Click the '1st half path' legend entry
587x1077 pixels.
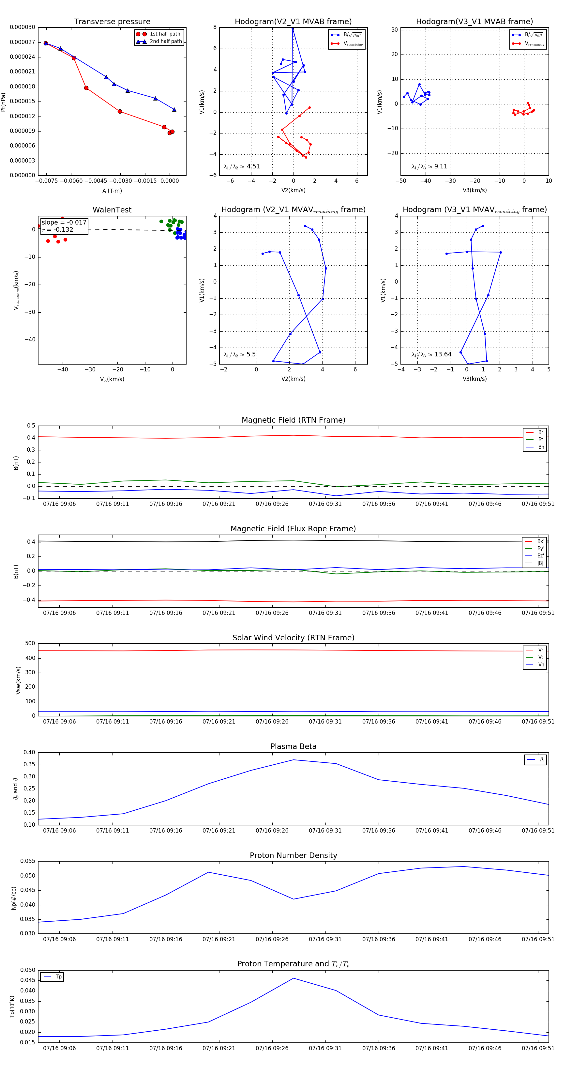coord(159,34)
